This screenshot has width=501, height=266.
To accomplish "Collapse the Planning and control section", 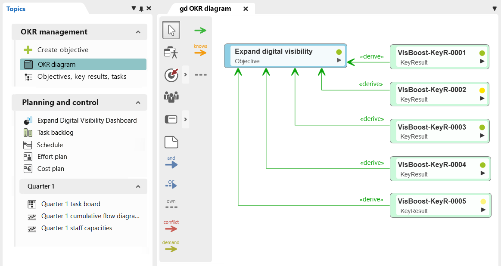I will [138, 102].
